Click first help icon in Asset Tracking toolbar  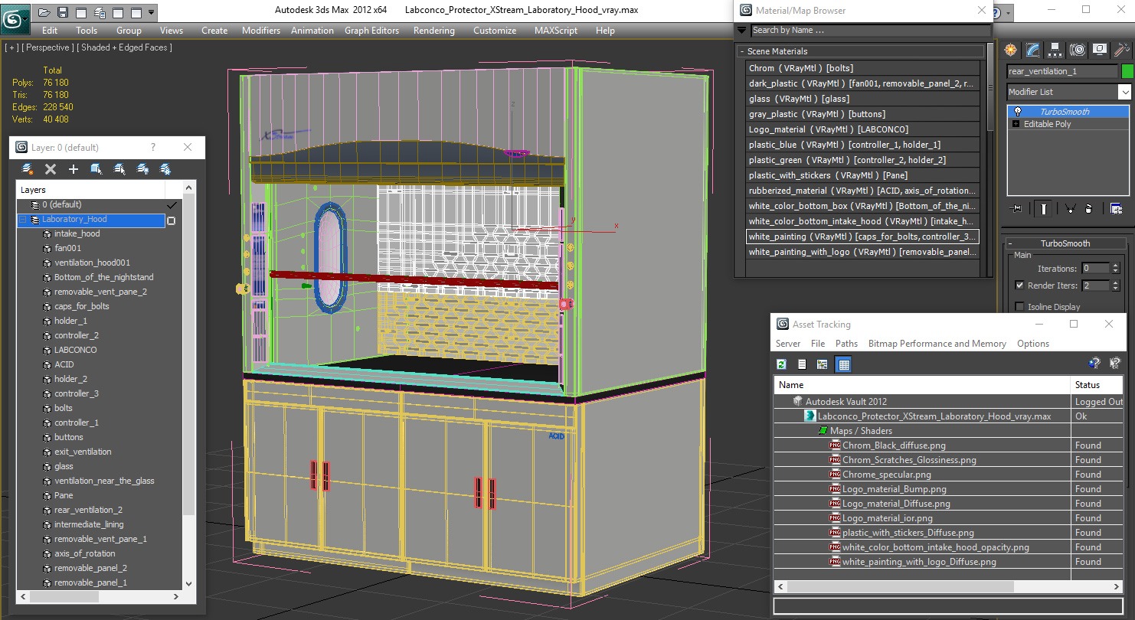(1094, 364)
